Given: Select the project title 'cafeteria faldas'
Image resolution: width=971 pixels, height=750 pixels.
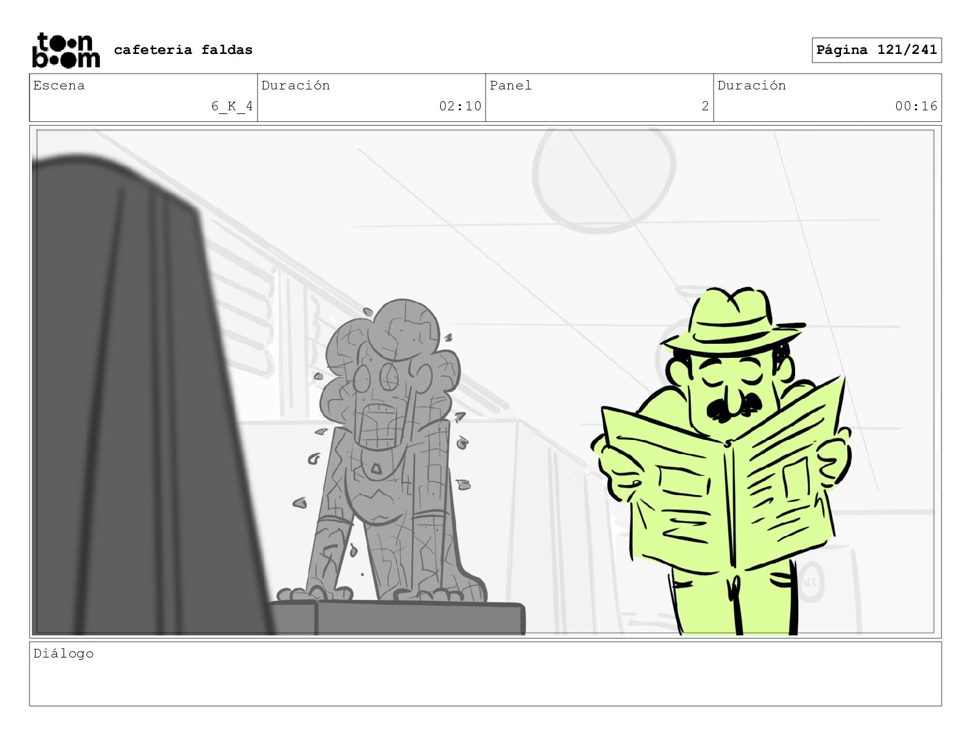Looking at the screenshot, I should pos(183,50).
